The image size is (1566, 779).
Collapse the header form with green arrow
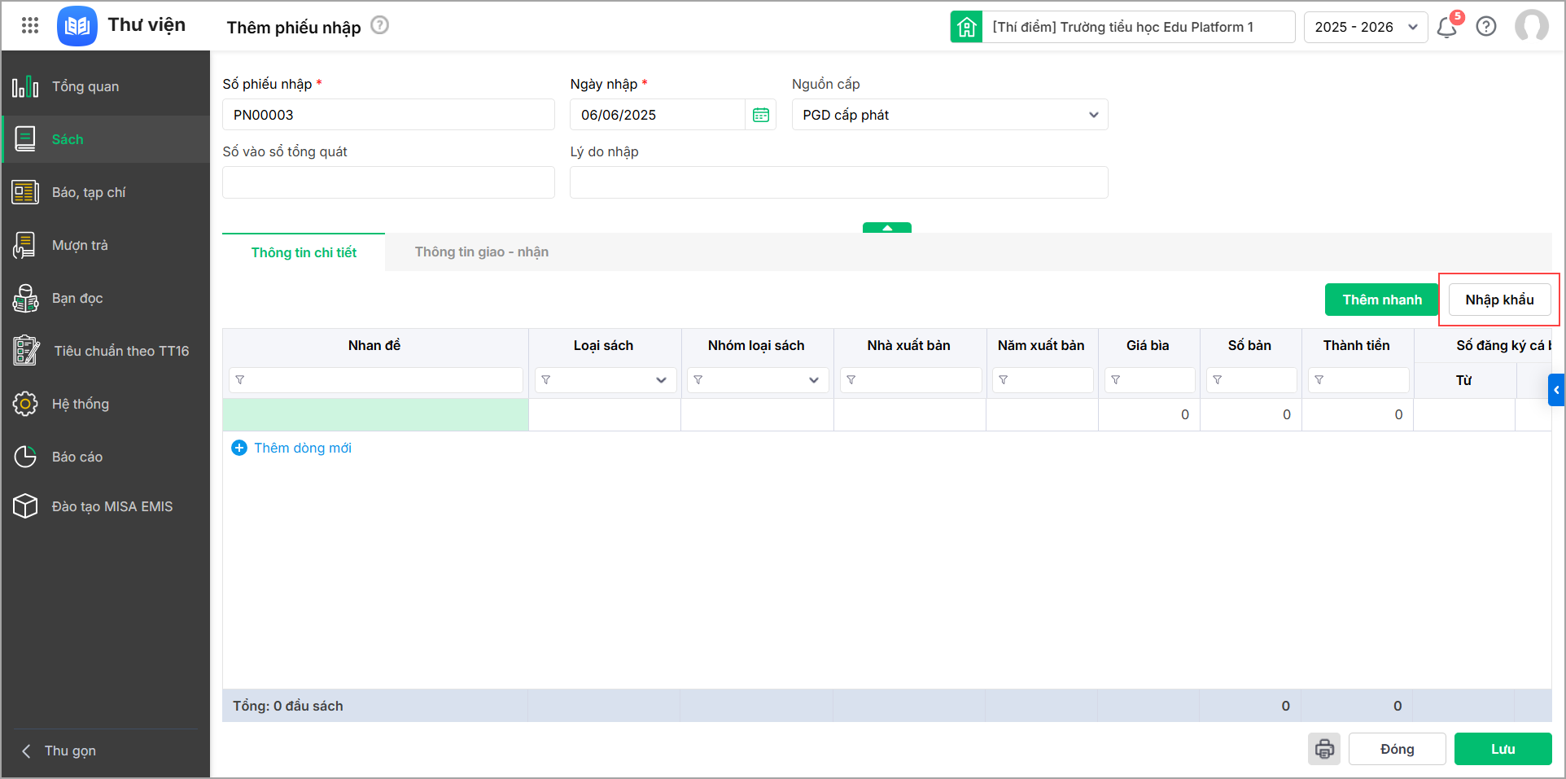coord(887,228)
